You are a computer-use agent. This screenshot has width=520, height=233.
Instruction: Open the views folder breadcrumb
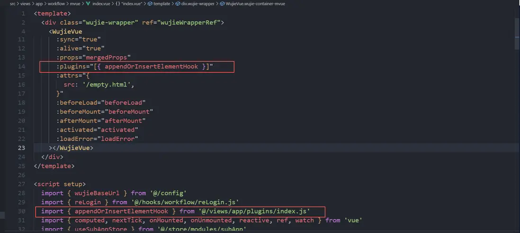point(25,4)
